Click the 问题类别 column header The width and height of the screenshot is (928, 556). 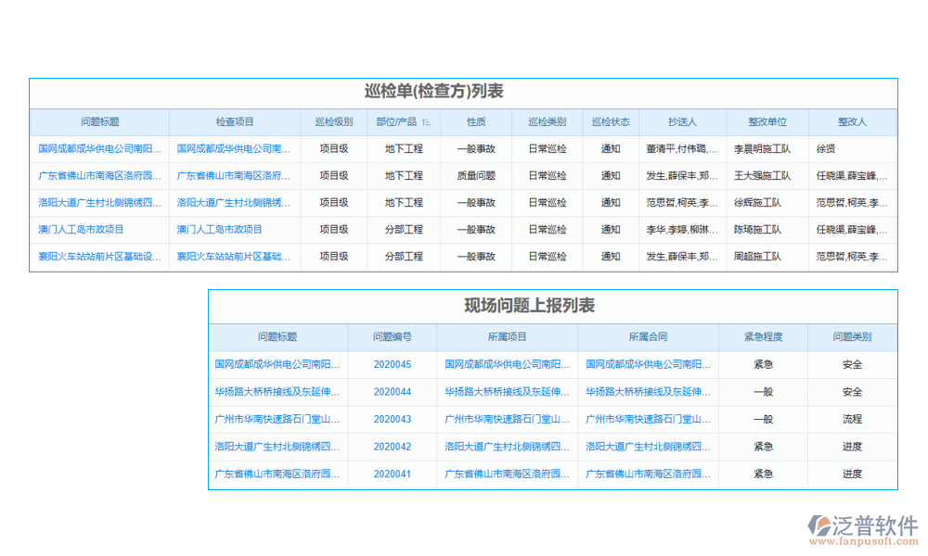853,336
